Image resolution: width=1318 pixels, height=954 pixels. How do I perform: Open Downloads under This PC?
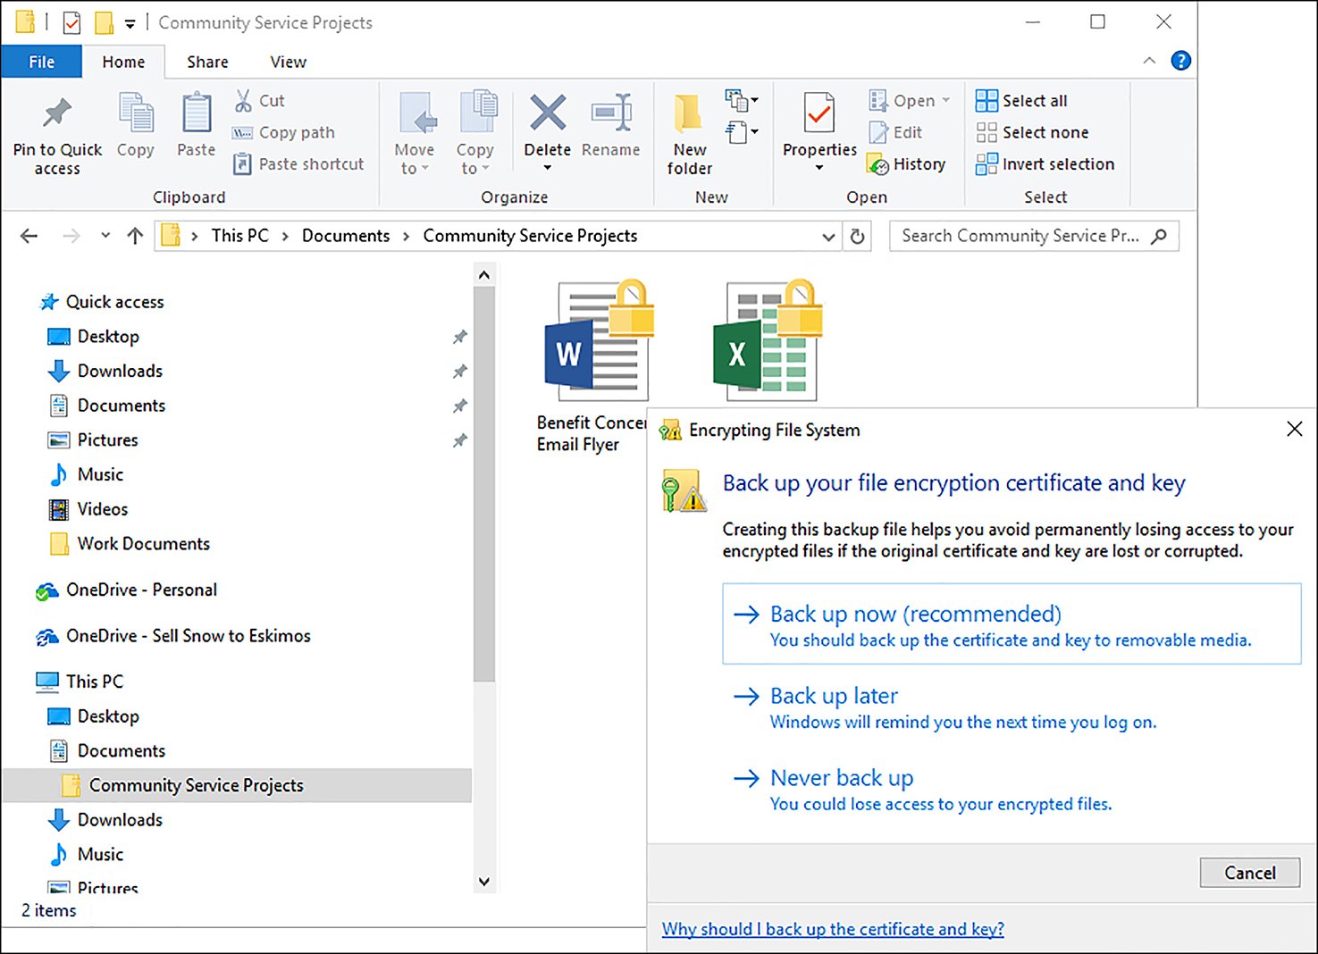coord(120,820)
